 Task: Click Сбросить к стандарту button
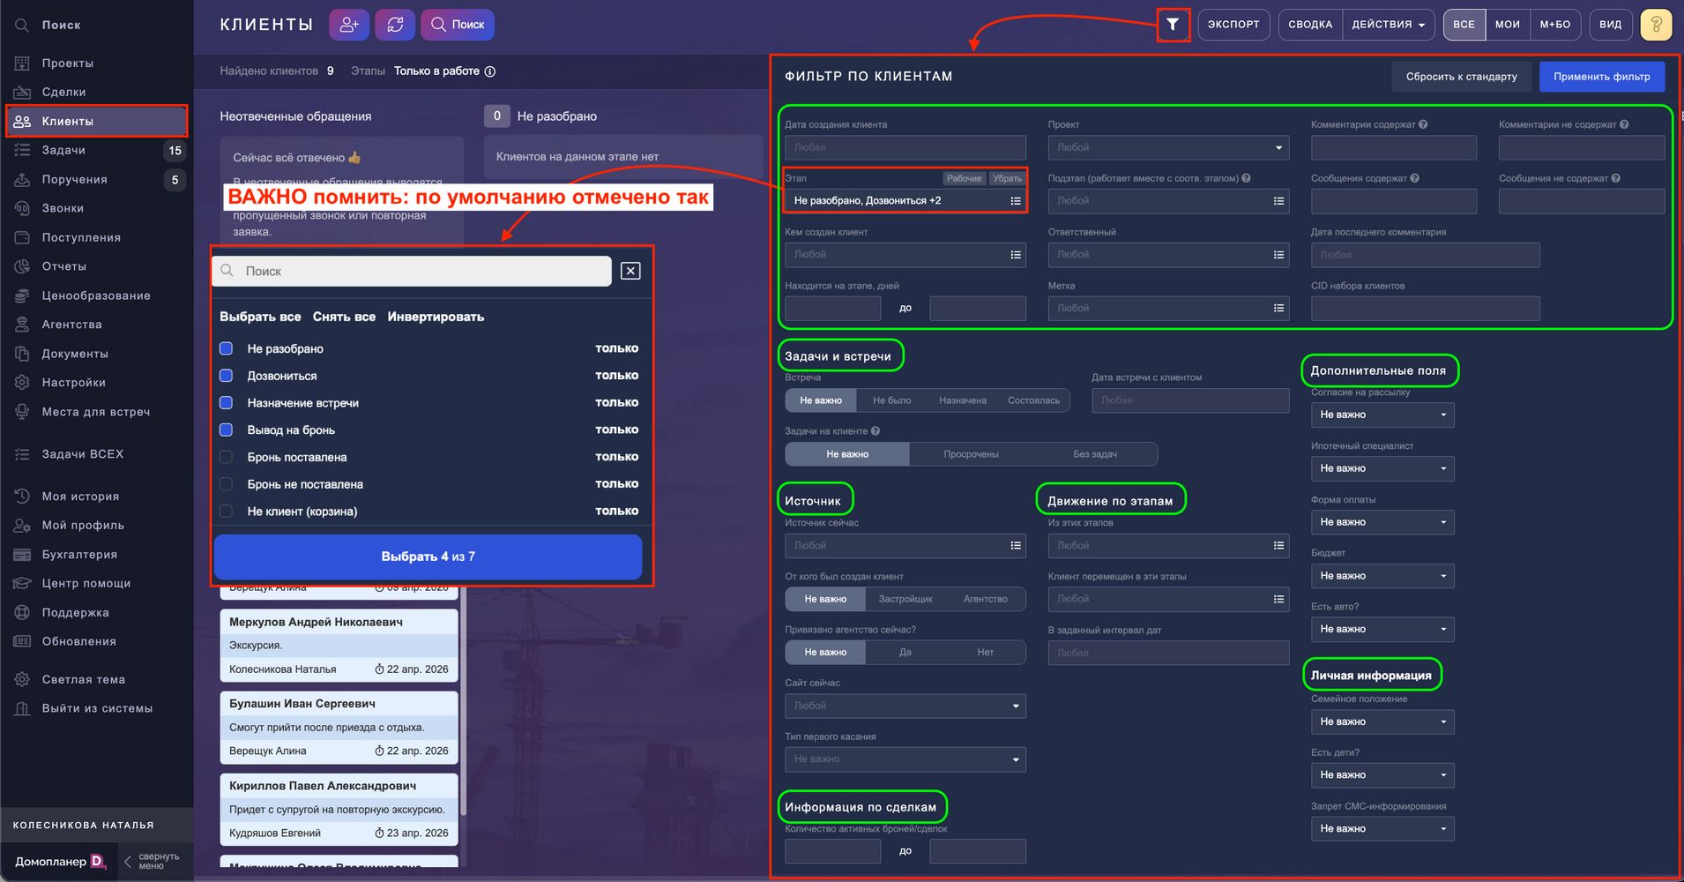1462,77
